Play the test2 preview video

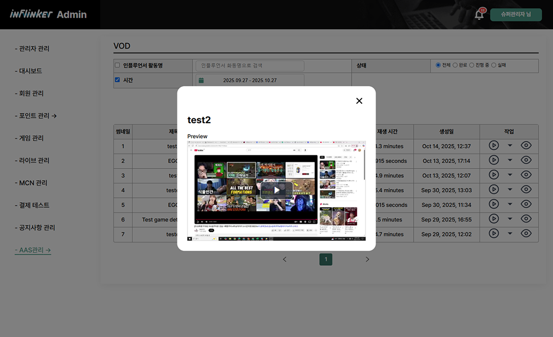276,189
